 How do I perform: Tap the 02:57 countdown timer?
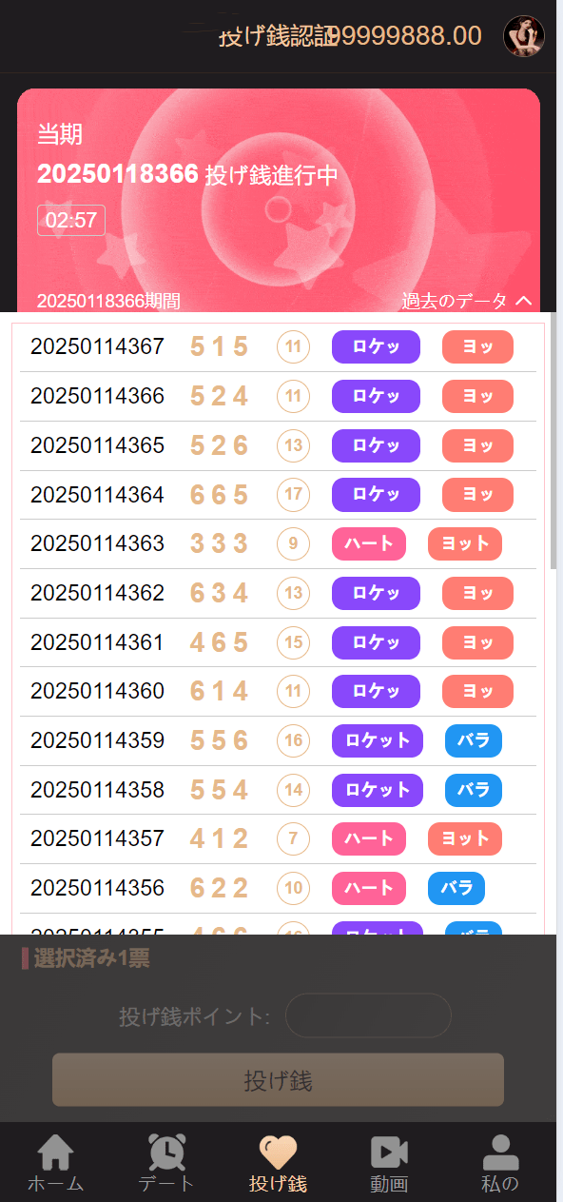71,220
